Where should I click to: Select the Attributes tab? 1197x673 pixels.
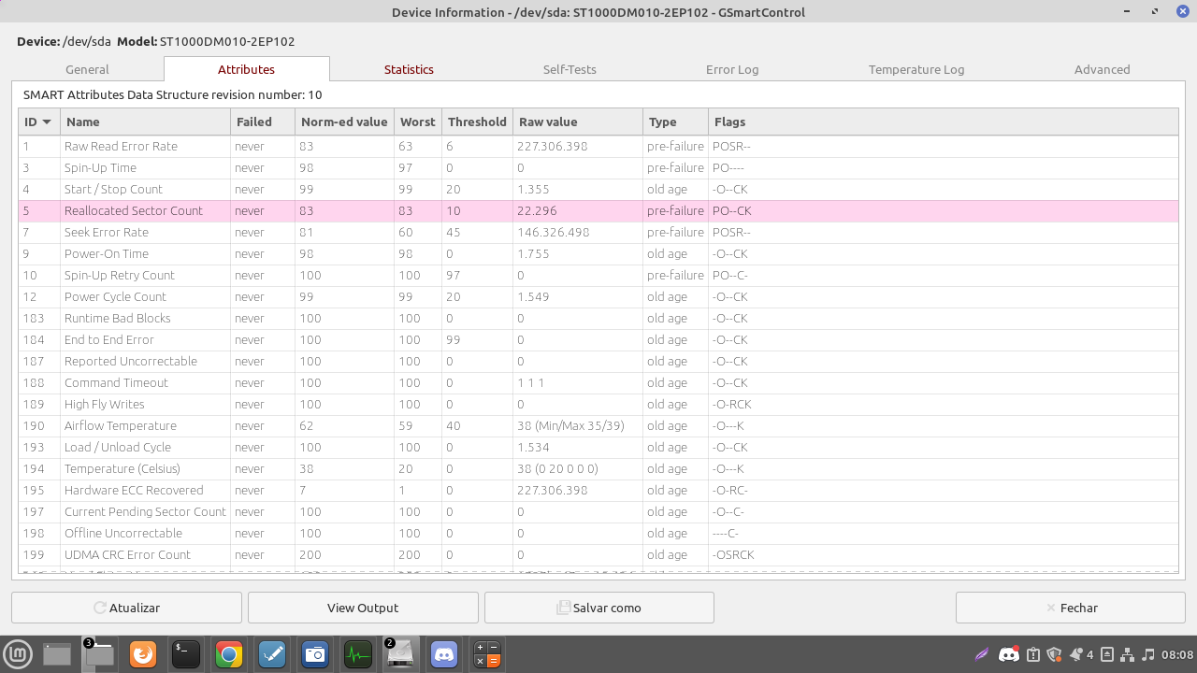click(246, 69)
